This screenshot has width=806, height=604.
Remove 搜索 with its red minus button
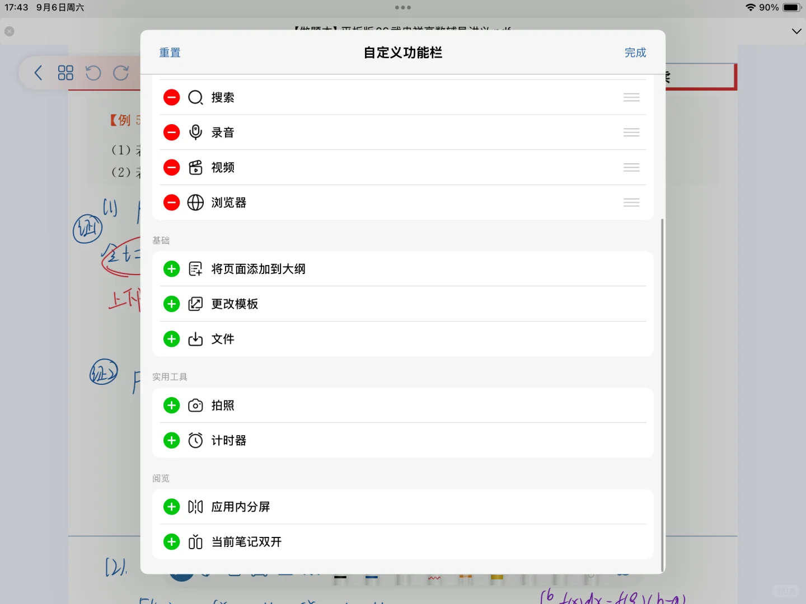tap(171, 97)
